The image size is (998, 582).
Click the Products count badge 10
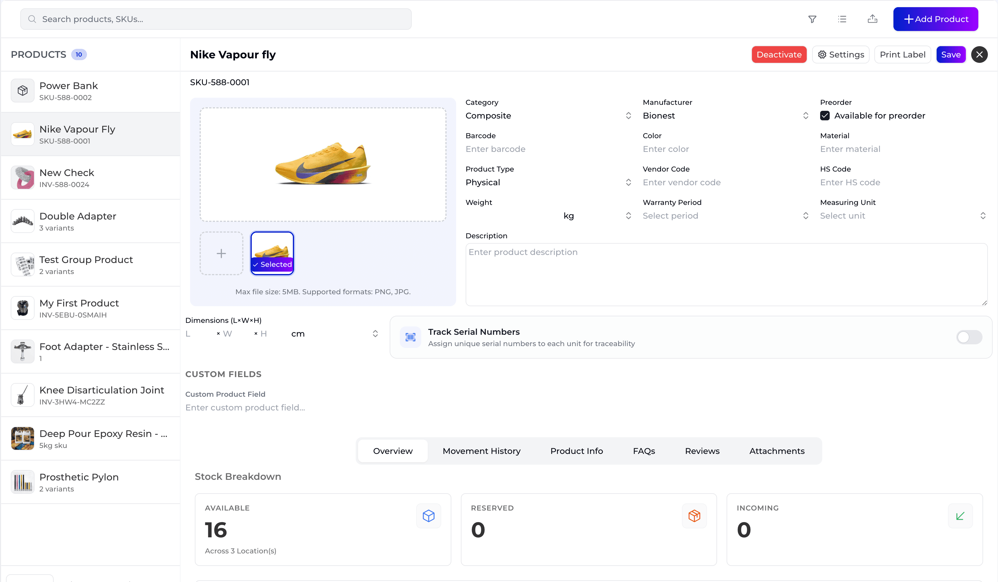click(x=79, y=55)
